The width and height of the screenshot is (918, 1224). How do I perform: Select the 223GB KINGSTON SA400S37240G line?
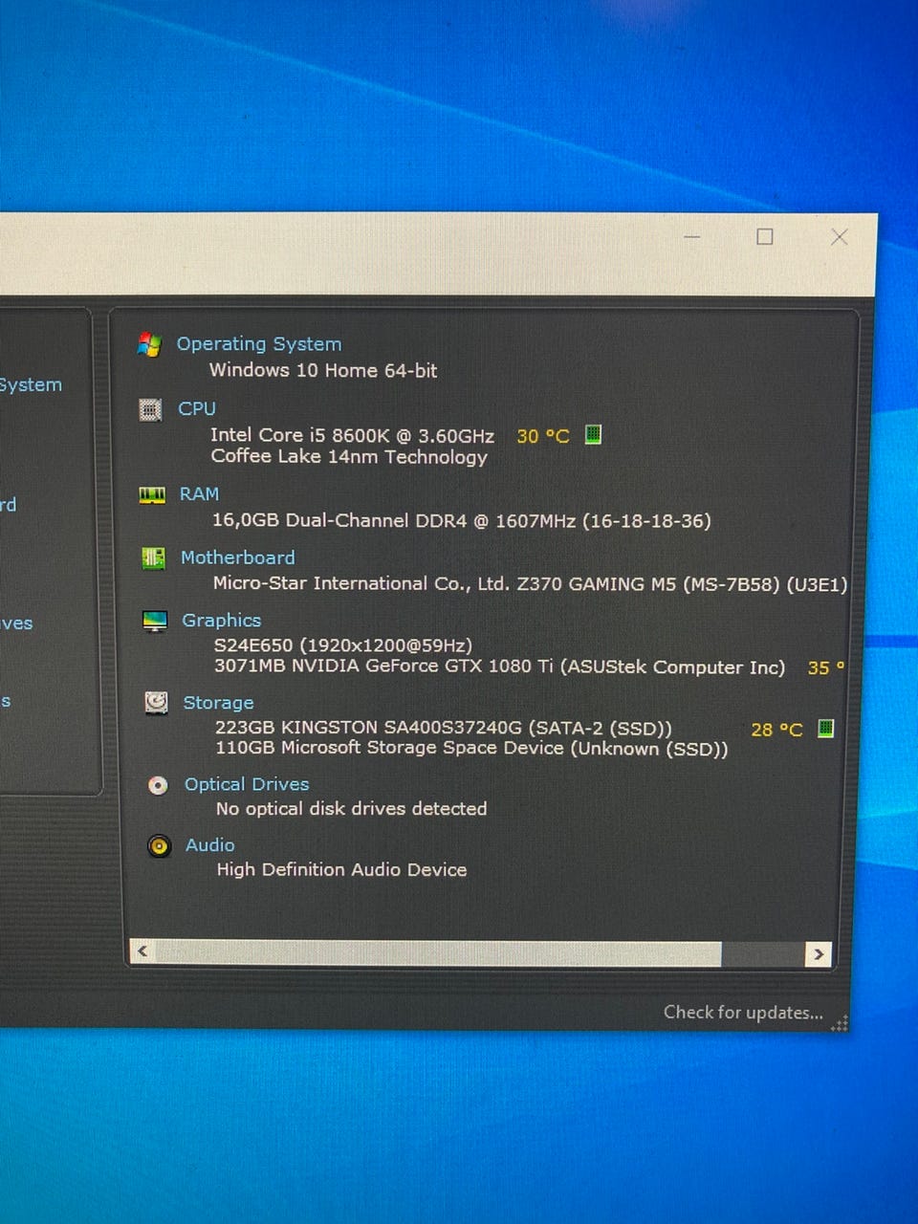point(444,728)
